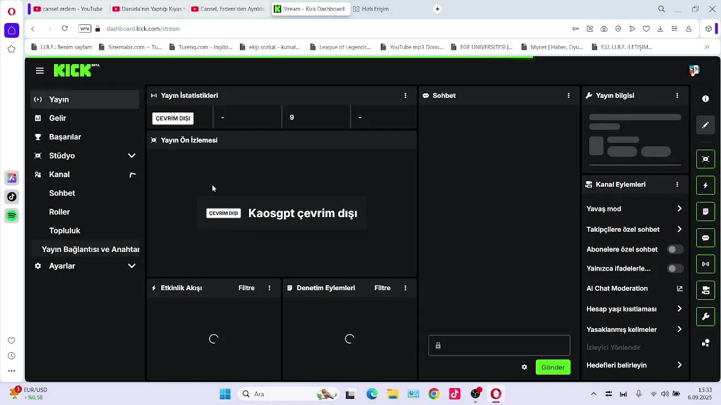The width and height of the screenshot is (721, 405).
Task: Select Yayın in the sidebar
Action: pos(84,99)
